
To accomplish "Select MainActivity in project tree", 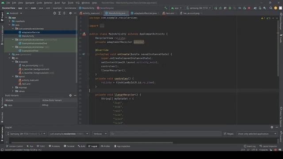I will (x=28, y=36).
